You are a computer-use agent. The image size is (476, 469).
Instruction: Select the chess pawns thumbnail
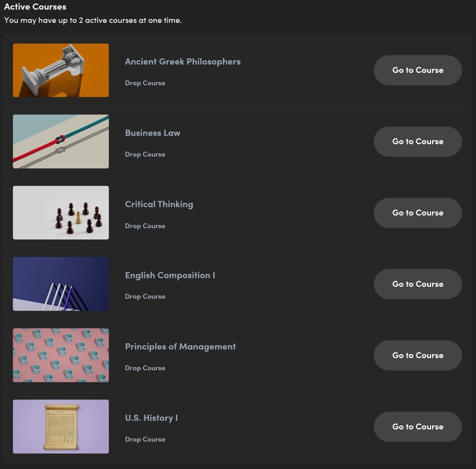click(60, 213)
